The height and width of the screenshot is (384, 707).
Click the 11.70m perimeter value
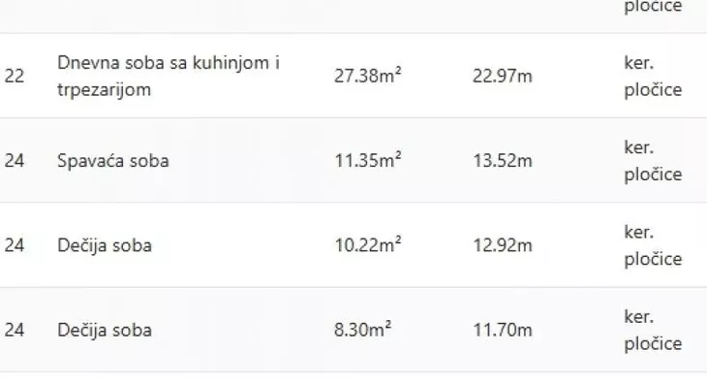click(503, 330)
